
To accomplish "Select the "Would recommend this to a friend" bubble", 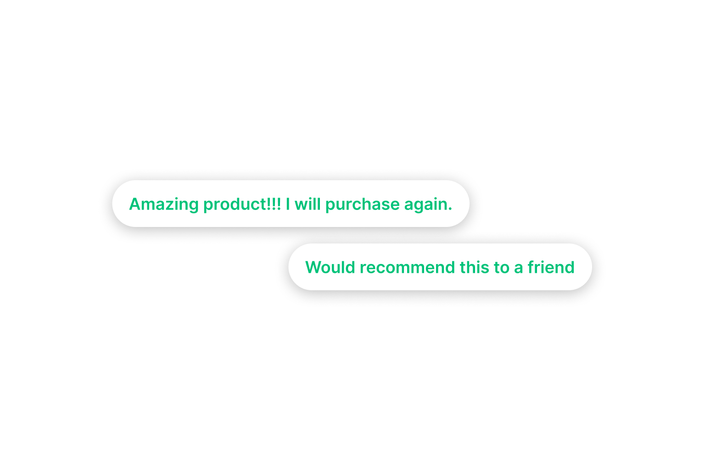I will 440,267.
